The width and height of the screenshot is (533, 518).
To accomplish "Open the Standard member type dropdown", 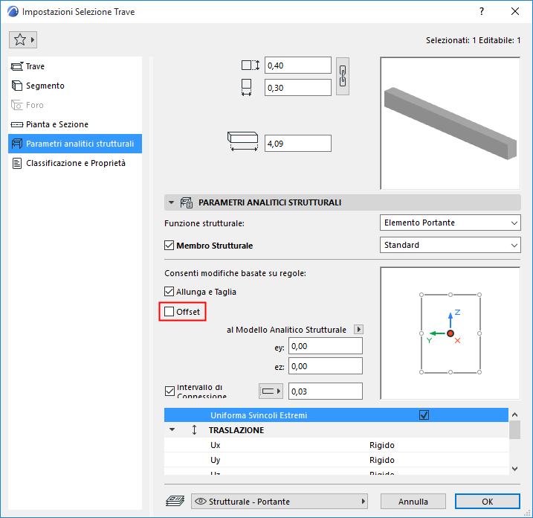I will pyautogui.click(x=450, y=245).
